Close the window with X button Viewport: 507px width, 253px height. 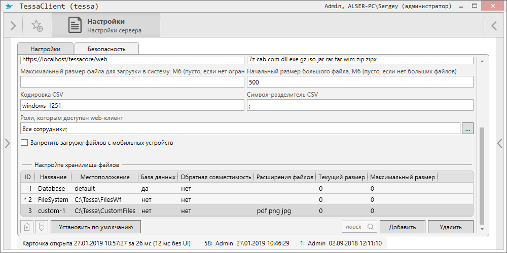(494, 7)
